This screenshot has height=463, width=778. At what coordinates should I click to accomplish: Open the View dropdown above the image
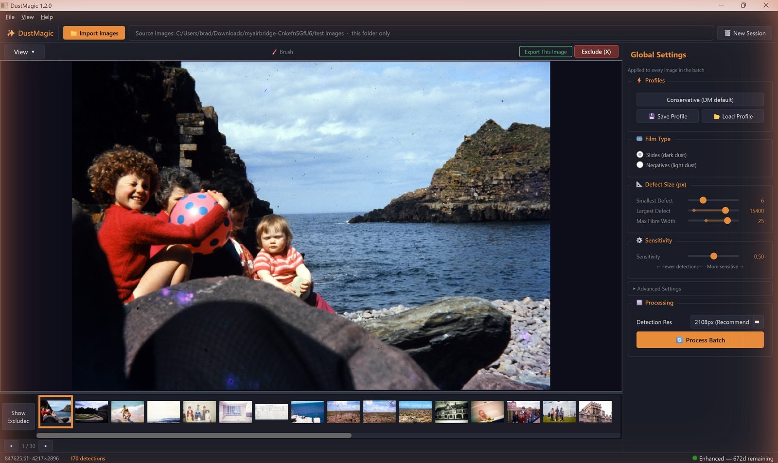24,52
